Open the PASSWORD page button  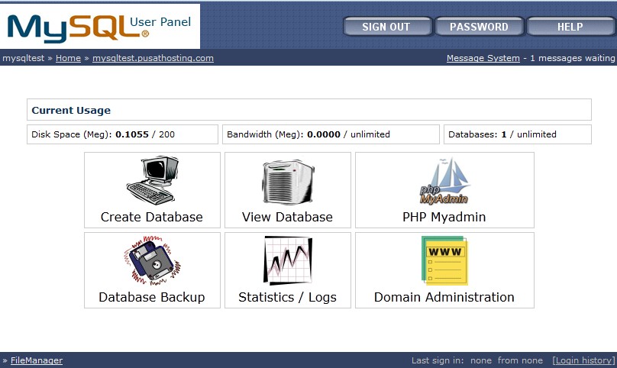tap(480, 27)
